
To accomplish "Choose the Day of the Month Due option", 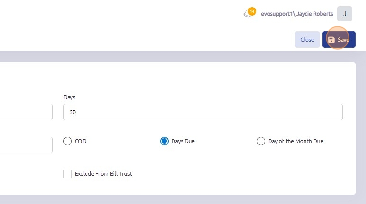I will 261,141.
